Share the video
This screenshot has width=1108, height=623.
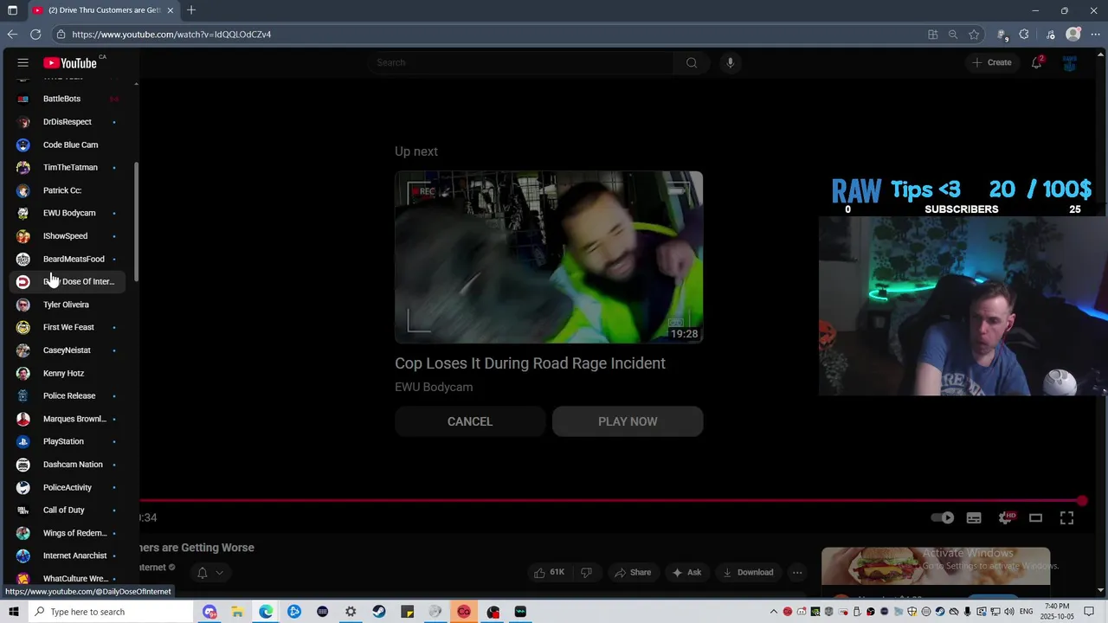(x=633, y=572)
